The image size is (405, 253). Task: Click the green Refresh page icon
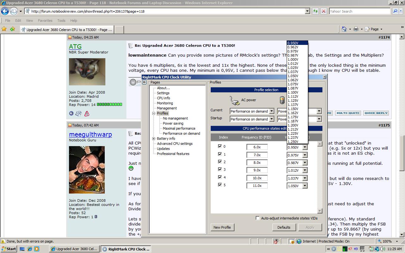[315, 11]
